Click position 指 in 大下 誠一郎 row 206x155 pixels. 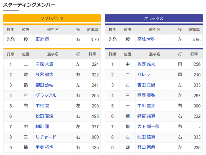coord(128,126)
